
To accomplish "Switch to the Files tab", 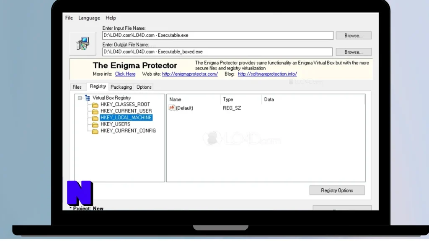I will (77, 87).
